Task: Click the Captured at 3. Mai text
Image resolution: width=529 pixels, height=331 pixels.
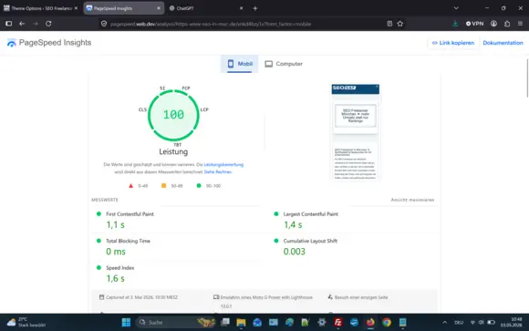Action: click(x=141, y=297)
